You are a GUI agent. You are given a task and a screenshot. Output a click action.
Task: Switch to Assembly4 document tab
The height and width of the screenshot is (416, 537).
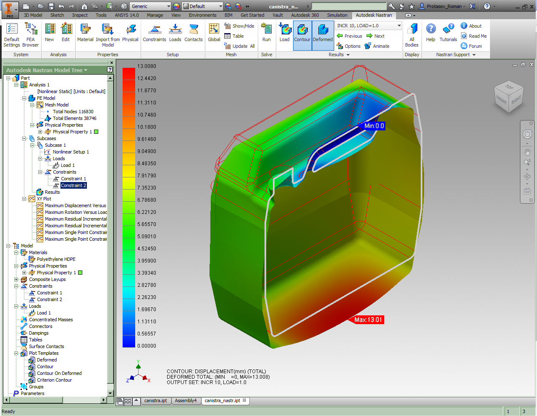(186, 400)
